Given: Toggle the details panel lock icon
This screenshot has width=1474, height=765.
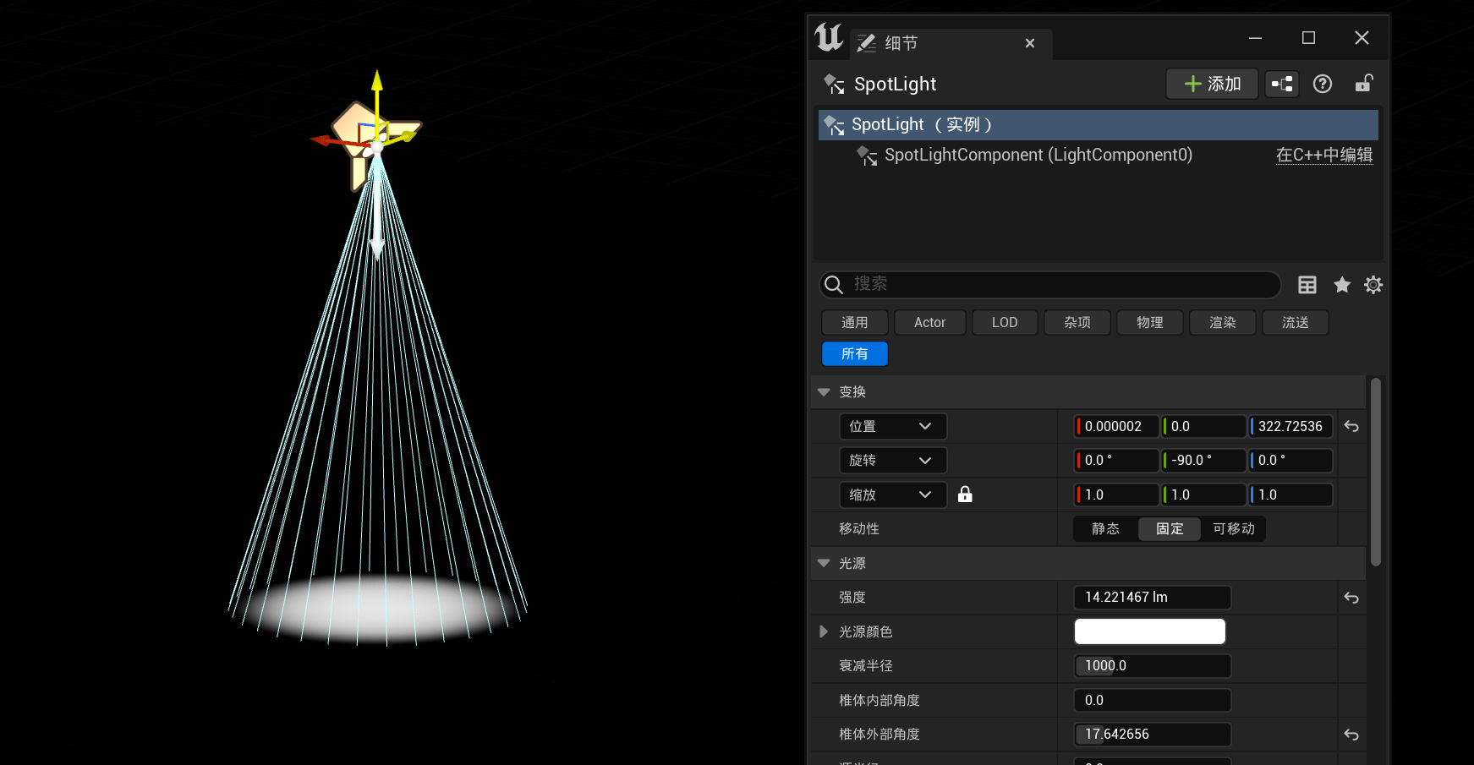Looking at the screenshot, I should click(x=1363, y=84).
